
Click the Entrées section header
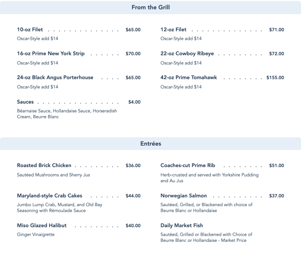point(150,144)
